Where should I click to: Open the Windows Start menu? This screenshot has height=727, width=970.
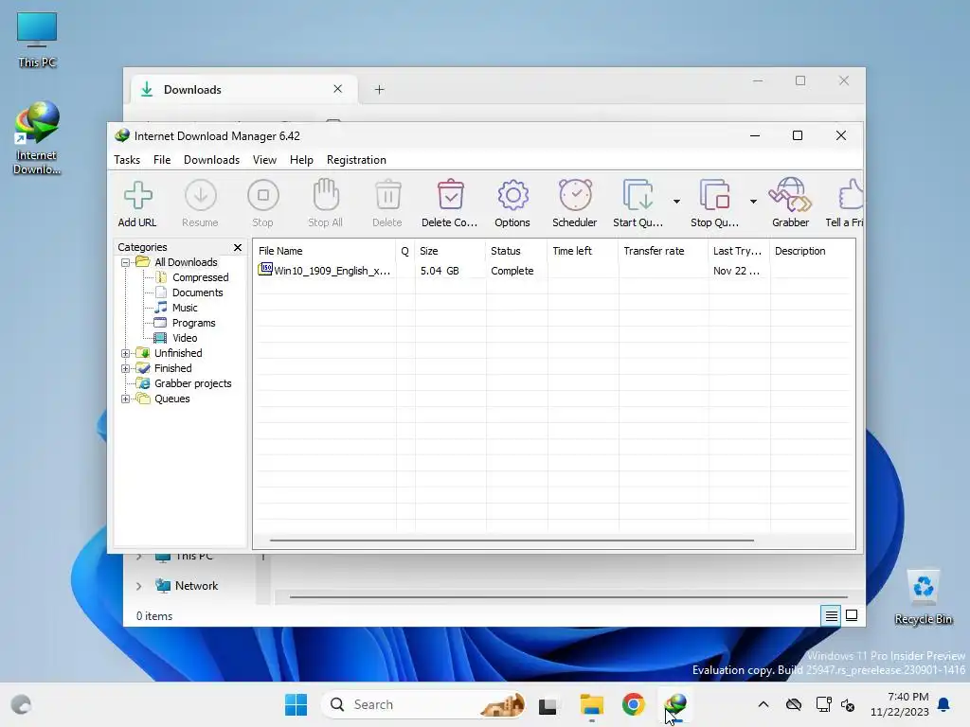click(x=296, y=704)
